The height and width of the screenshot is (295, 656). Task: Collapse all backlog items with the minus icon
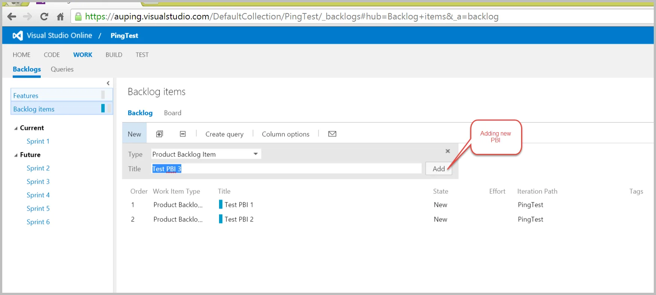click(183, 134)
